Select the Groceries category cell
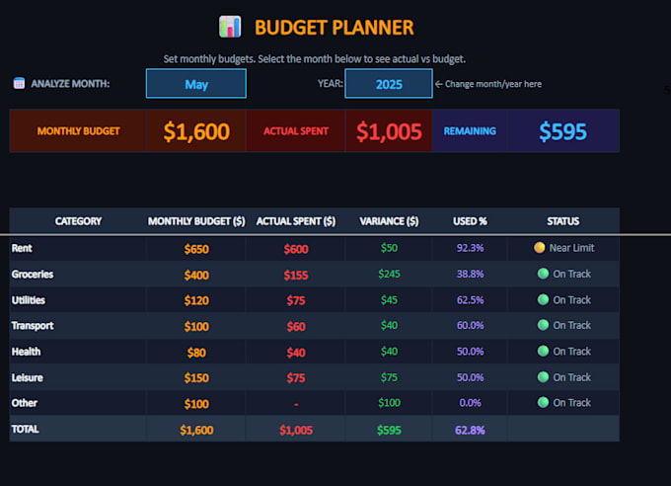 [78, 275]
